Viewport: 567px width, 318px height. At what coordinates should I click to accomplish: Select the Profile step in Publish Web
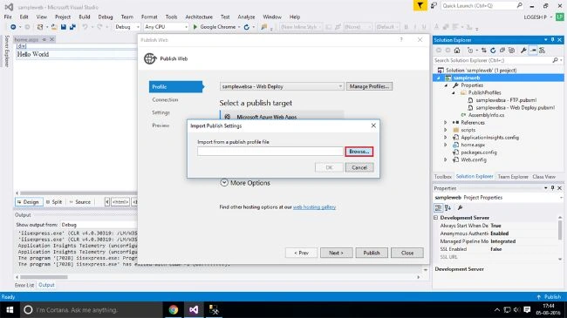pos(176,87)
